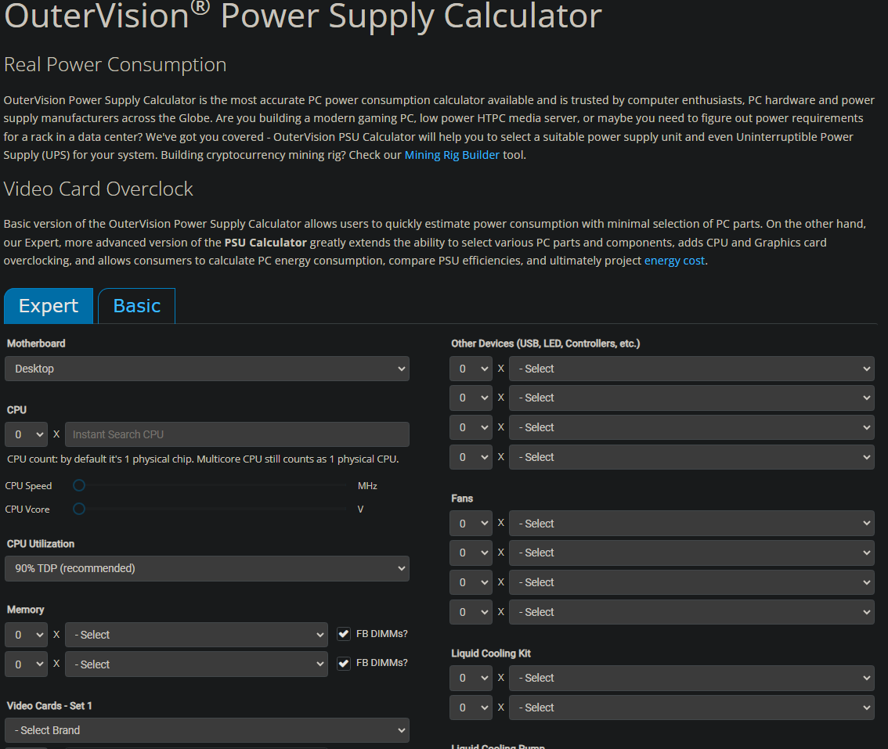Click the Instant Search CPU field
The width and height of the screenshot is (888, 749).
(236, 434)
